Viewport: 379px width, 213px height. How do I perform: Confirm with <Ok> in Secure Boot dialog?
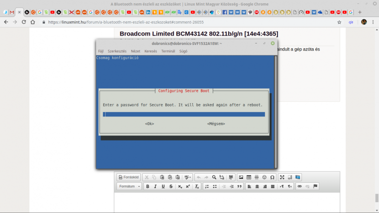(x=149, y=124)
